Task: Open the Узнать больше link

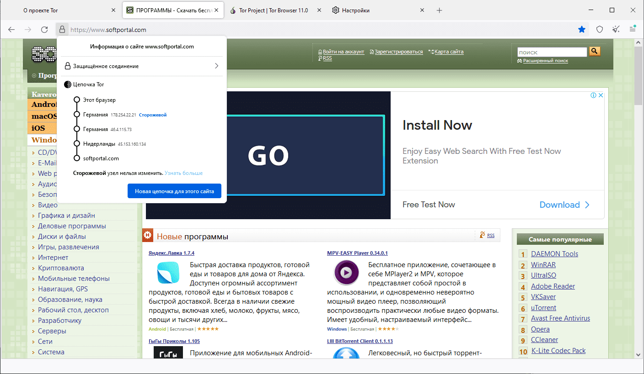Action: coord(183,173)
